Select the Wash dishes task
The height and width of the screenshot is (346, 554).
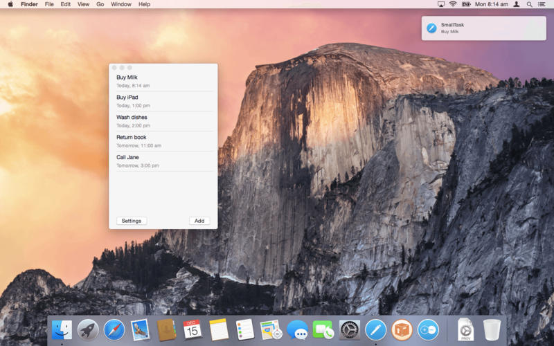tap(163, 121)
